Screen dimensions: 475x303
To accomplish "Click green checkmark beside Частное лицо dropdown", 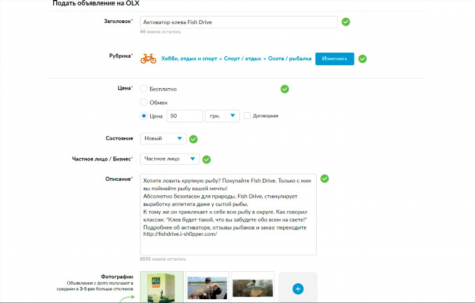I will (206, 160).
